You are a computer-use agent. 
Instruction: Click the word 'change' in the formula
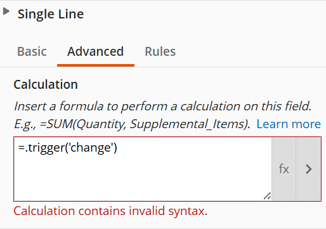[91, 148]
